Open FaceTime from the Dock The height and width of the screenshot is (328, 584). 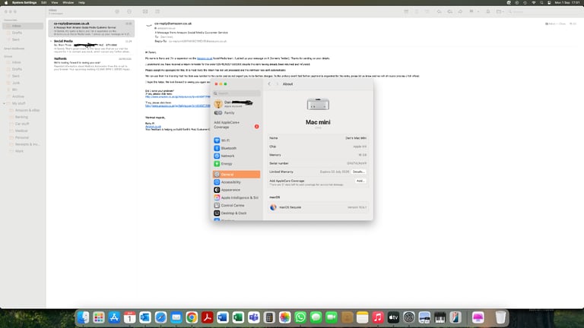click(x=332, y=317)
